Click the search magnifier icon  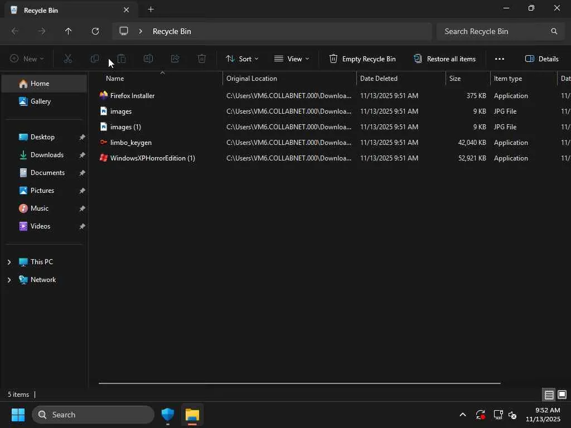[554, 31]
